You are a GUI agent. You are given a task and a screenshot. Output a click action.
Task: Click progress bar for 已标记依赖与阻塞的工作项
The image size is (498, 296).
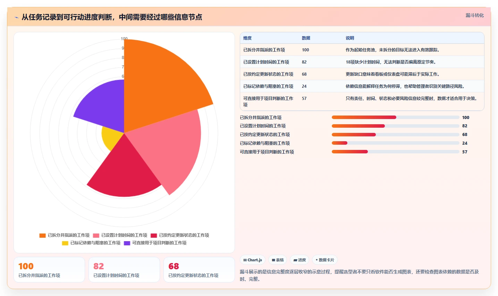coord(396,143)
